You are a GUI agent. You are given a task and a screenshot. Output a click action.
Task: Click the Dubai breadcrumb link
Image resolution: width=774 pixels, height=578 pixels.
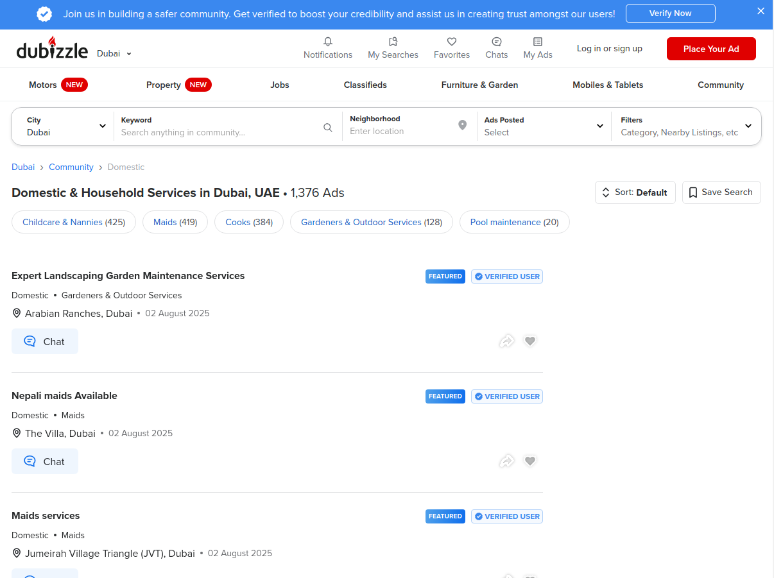click(x=23, y=167)
